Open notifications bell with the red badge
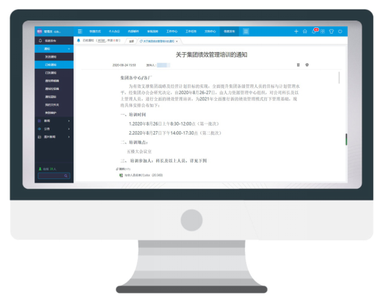 [314, 31]
